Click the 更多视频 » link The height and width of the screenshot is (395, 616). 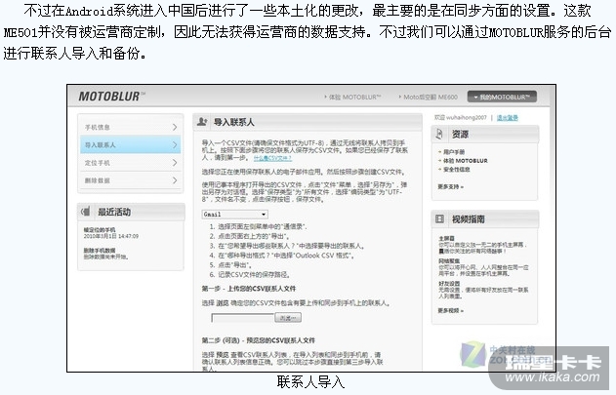451,310
